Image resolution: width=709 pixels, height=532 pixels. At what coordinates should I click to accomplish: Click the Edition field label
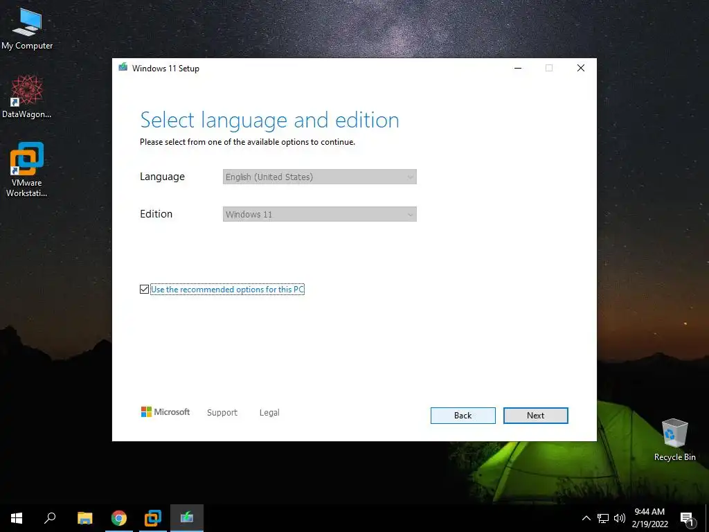156,214
